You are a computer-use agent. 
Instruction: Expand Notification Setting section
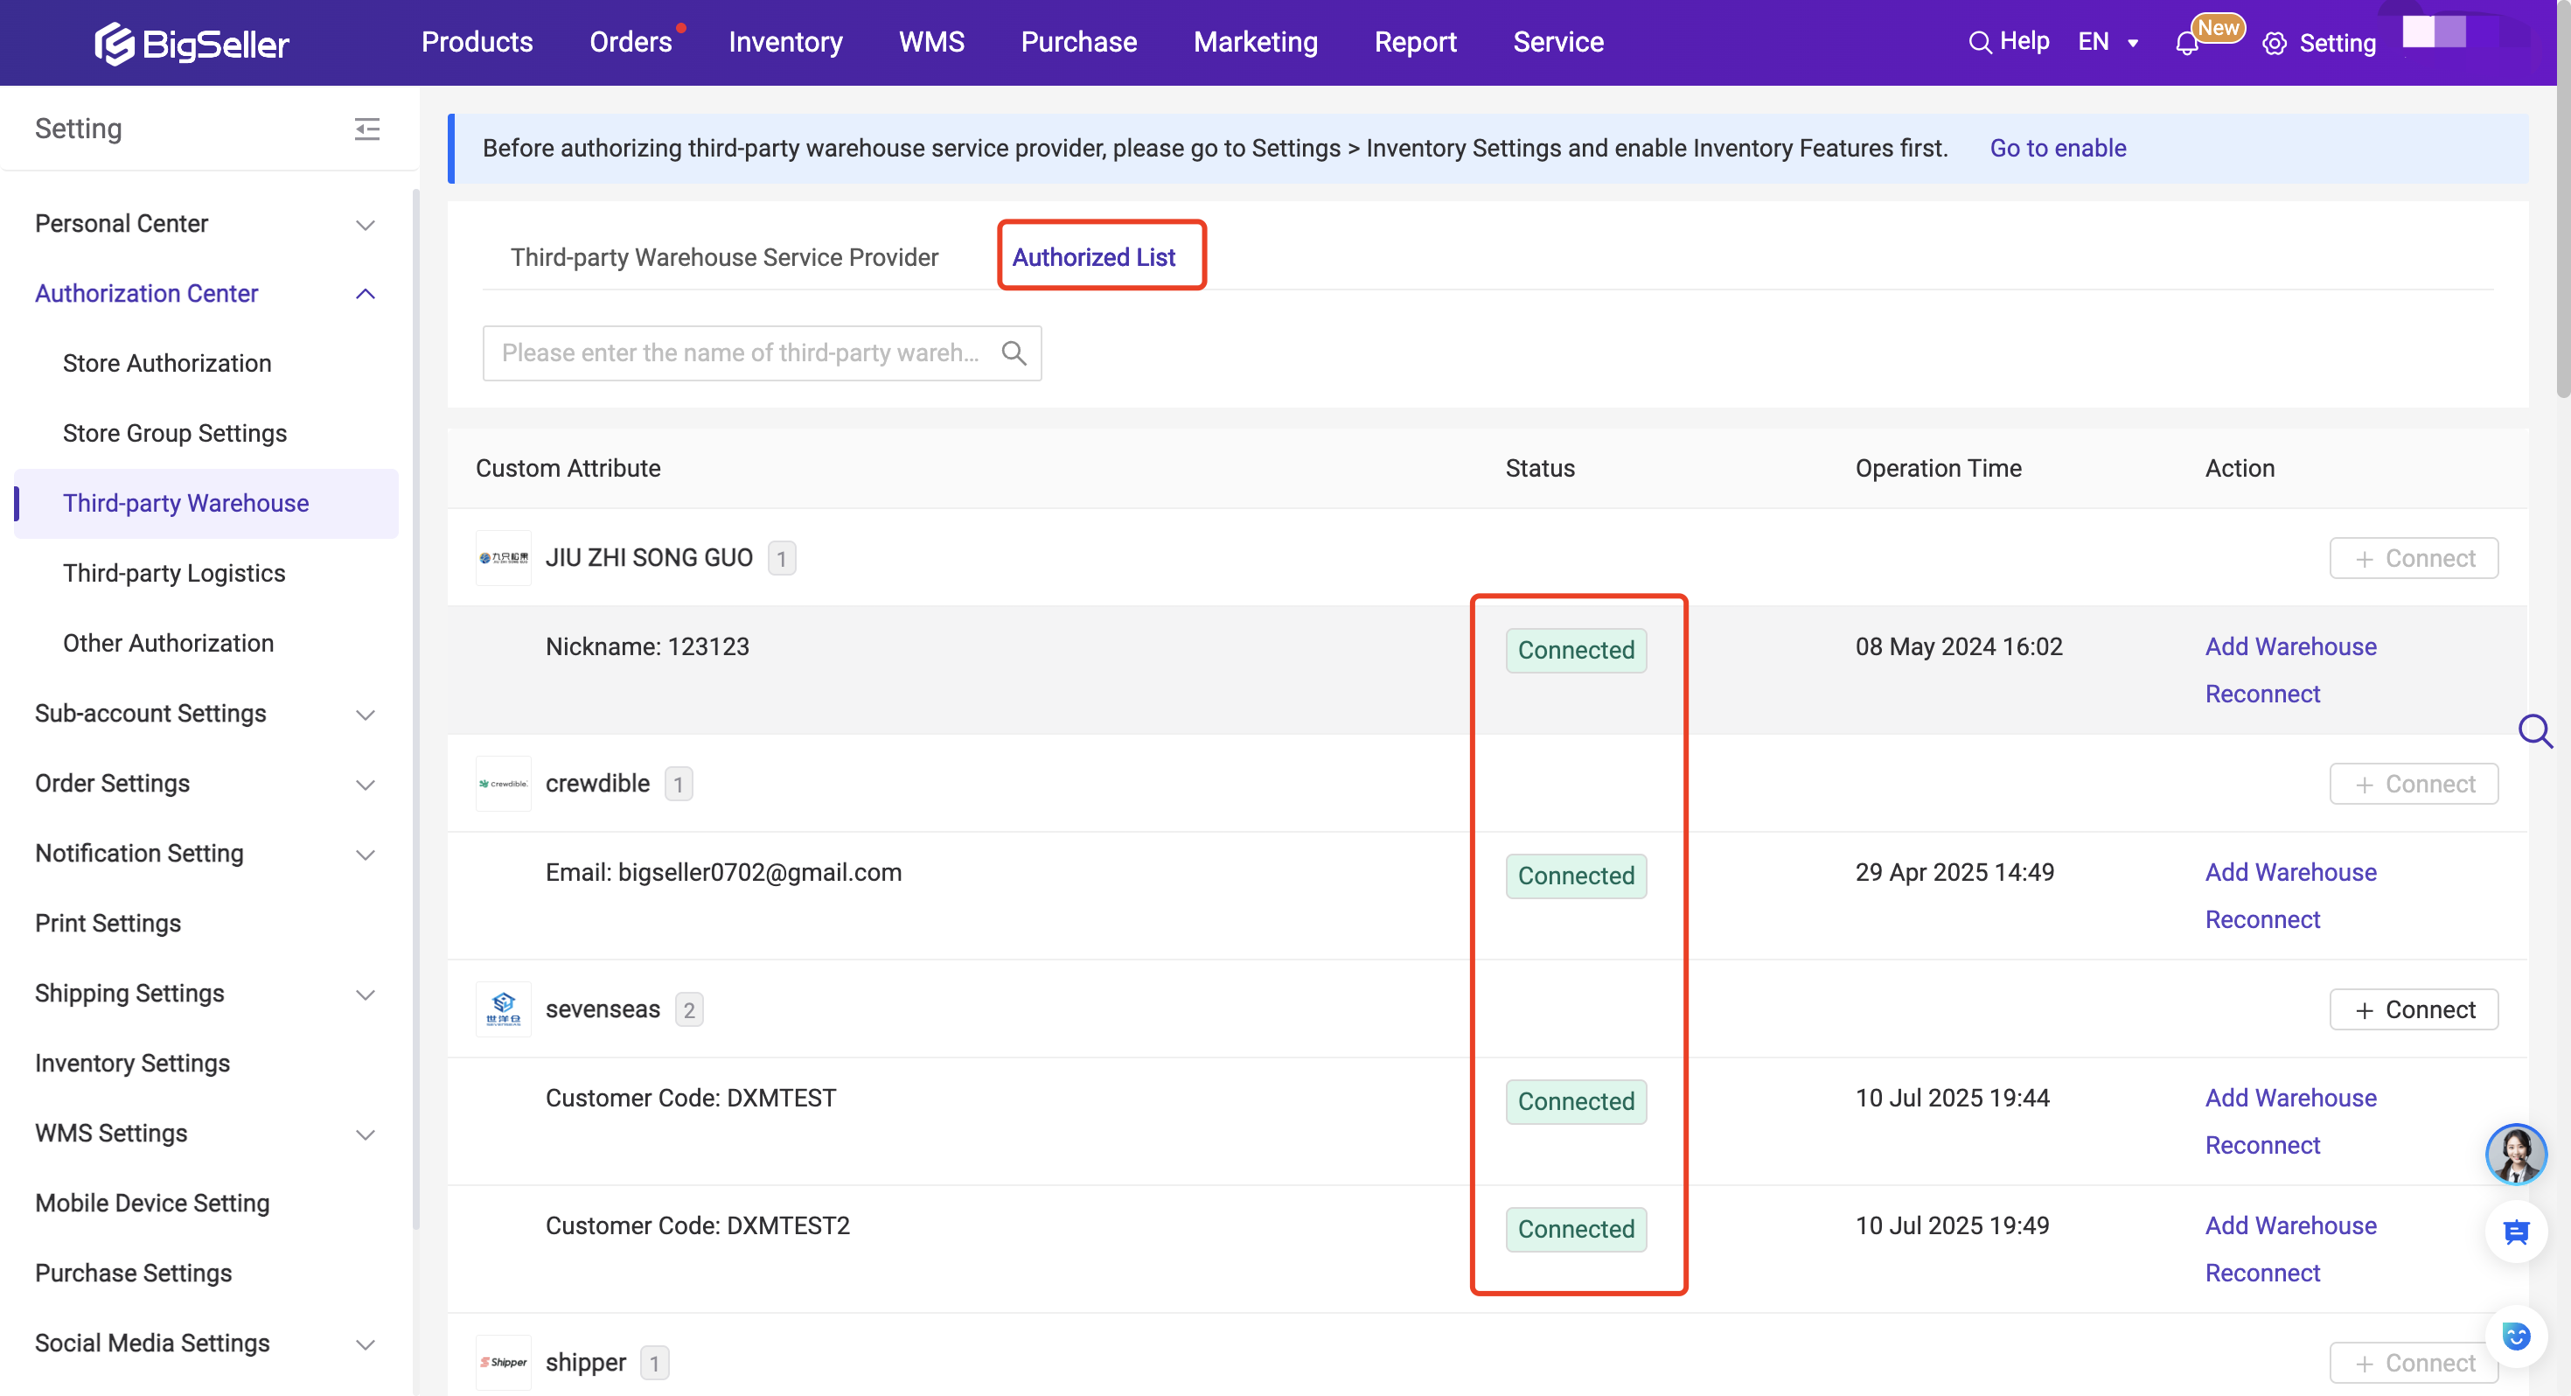(x=366, y=855)
